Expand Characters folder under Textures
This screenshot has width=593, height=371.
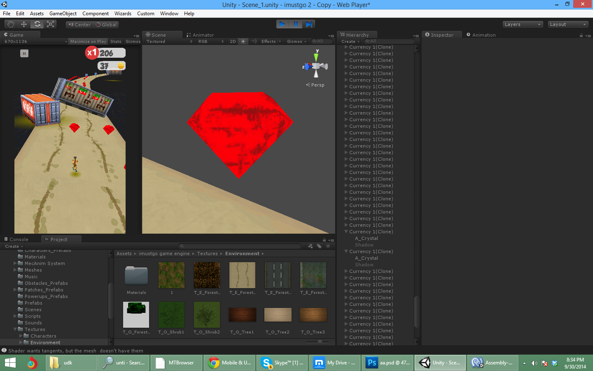(x=21, y=336)
